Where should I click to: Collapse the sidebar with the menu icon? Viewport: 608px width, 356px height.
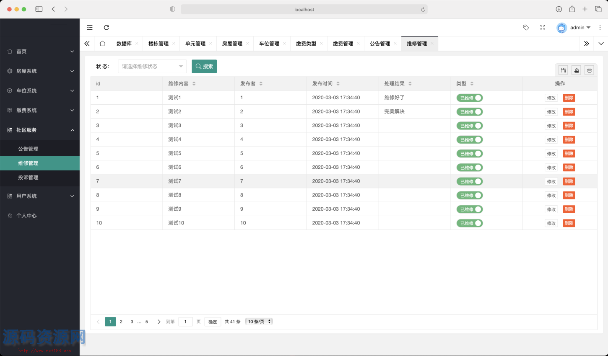90,28
